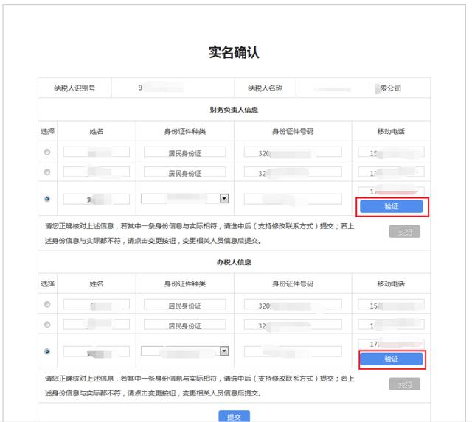Screen dimensions: 472x422
Task: Select first radio in 财务负责人信息 table
Action: pyautogui.click(x=47, y=152)
